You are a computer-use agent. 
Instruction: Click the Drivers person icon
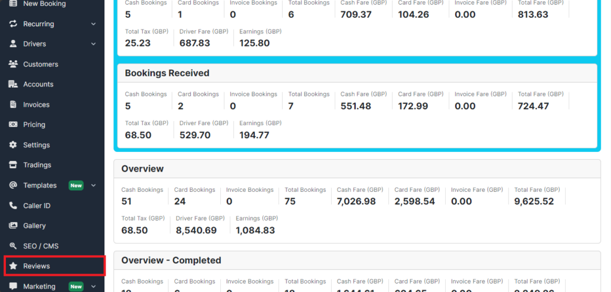point(13,44)
